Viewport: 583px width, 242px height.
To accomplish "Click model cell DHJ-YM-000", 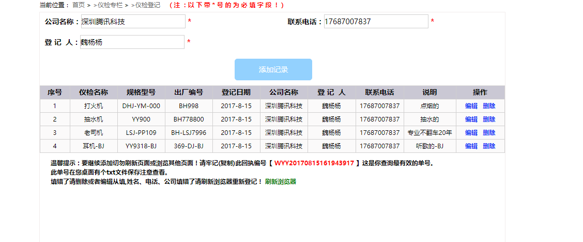I will click(x=141, y=106).
